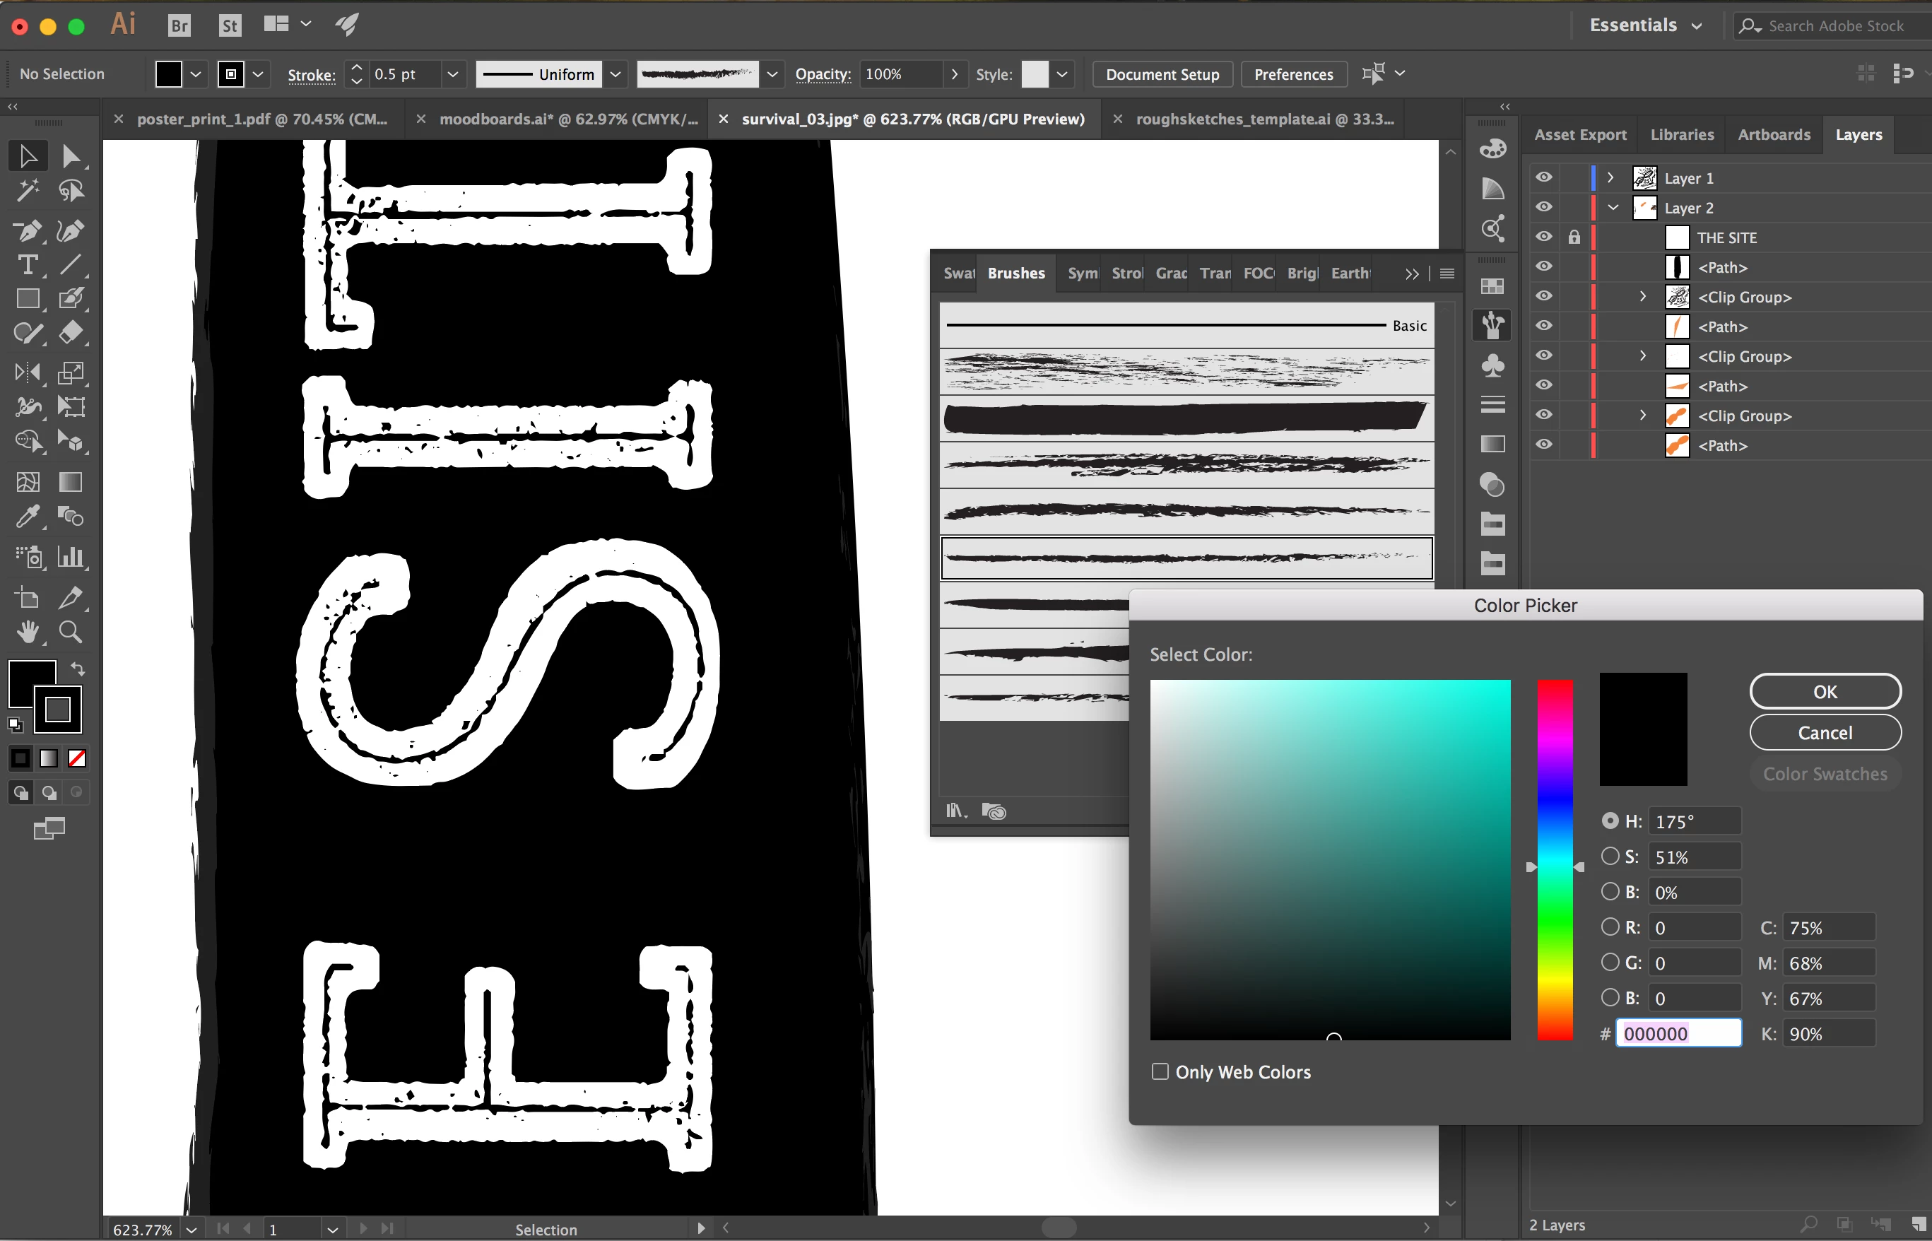The width and height of the screenshot is (1932, 1241).
Task: Hide Layer 1 with its eye icon
Action: coord(1543,178)
